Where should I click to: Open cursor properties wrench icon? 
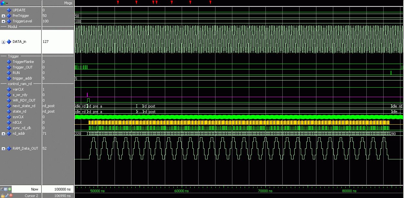(x=6, y=195)
